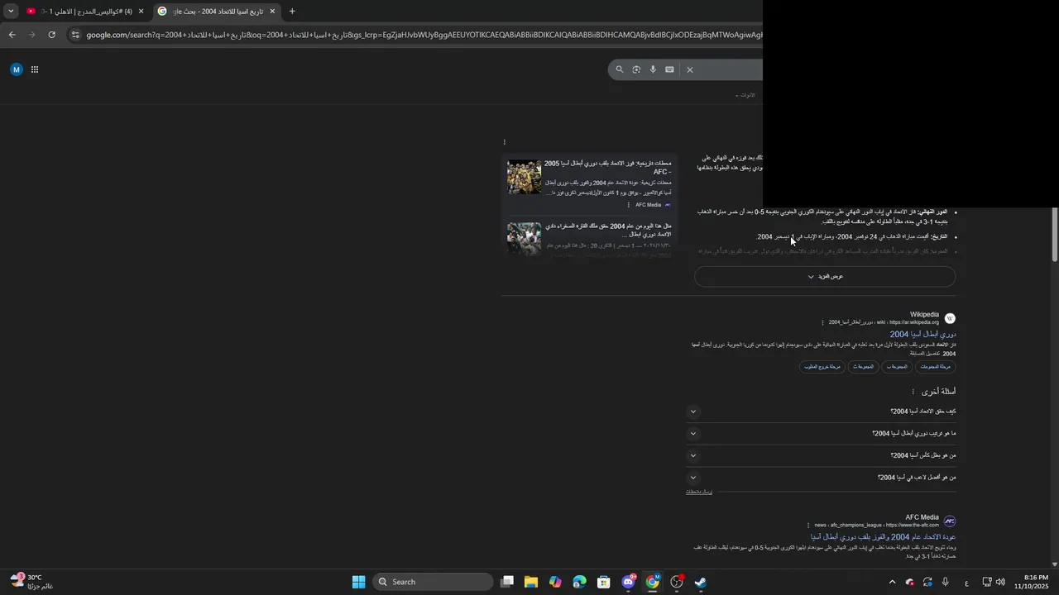Viewport: 1059px width, 595px height.
Task: Open options next to 'أسئلة أخرى' heading
Action: coord(913,392)
